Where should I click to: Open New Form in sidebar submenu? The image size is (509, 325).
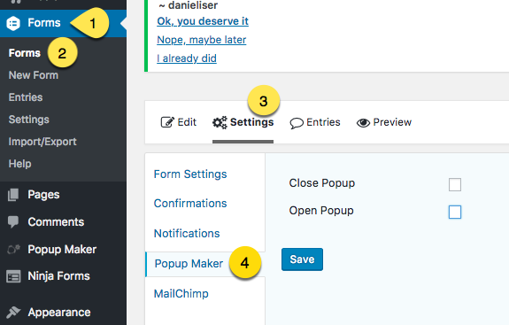pyautogui.click(x=34, y=75)
